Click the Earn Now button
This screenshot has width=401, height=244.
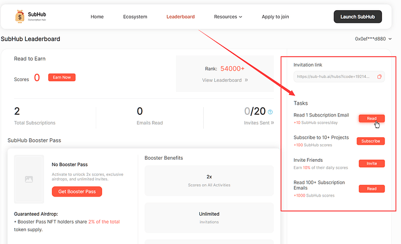tap(61, 77)
